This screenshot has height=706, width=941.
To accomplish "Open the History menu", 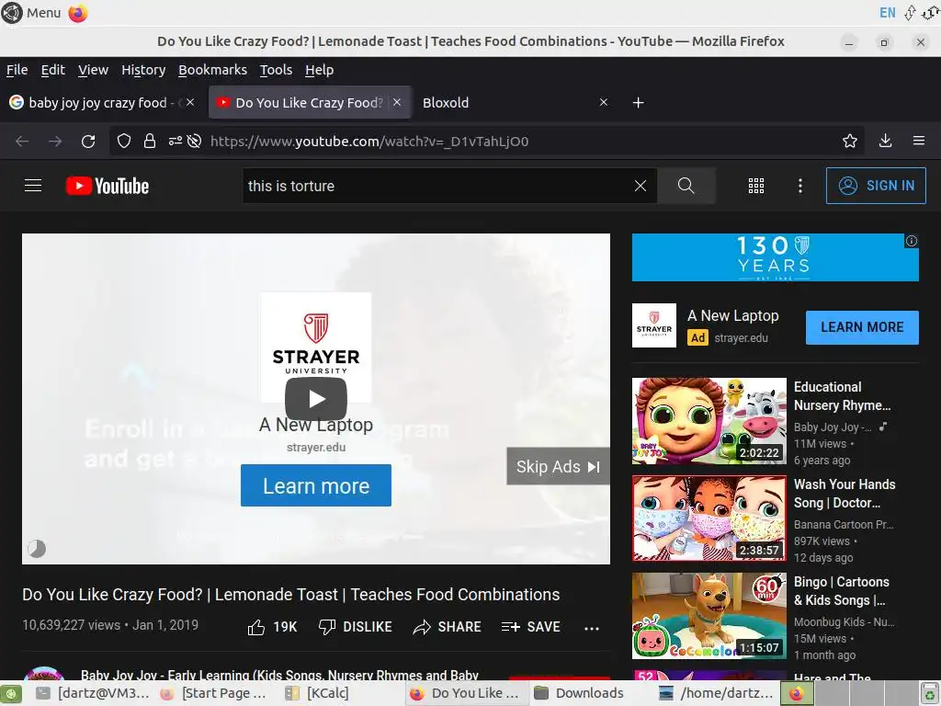I will point(143,70).
